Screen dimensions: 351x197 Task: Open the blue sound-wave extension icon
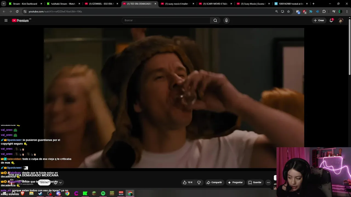tap(317, 11)
